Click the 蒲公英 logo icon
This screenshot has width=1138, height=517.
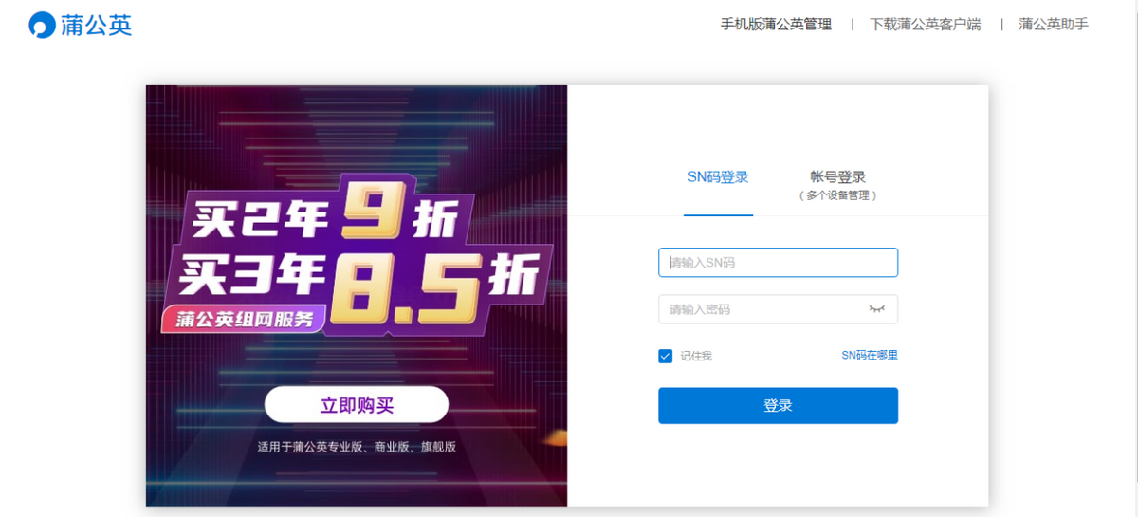pos(43,25)
